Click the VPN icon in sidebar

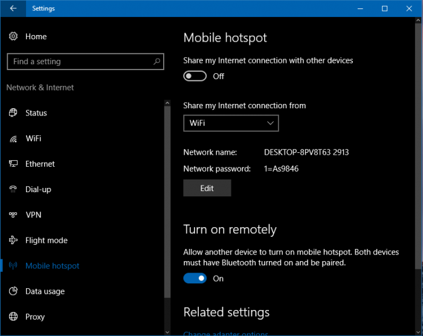click(13, 215)
